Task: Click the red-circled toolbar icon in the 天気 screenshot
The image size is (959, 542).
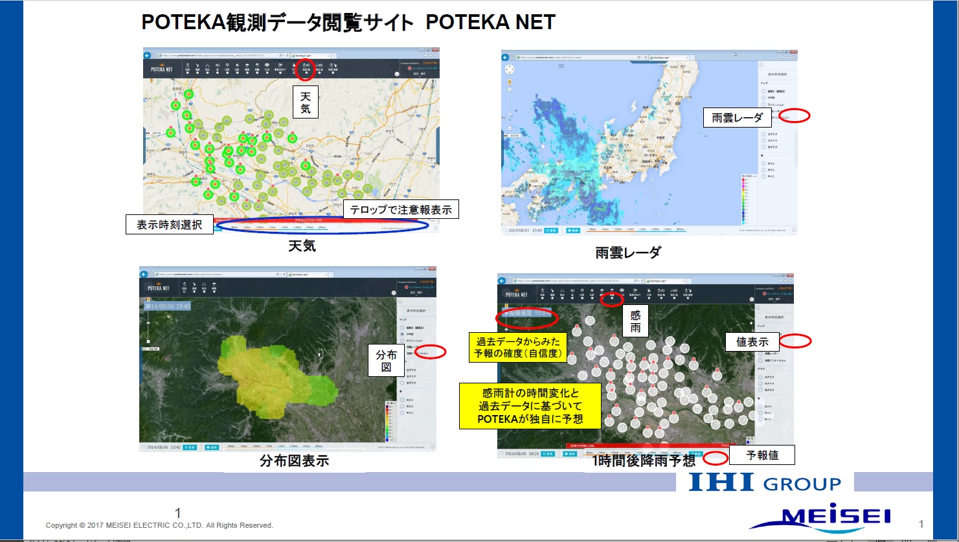Action: point(306,67)
